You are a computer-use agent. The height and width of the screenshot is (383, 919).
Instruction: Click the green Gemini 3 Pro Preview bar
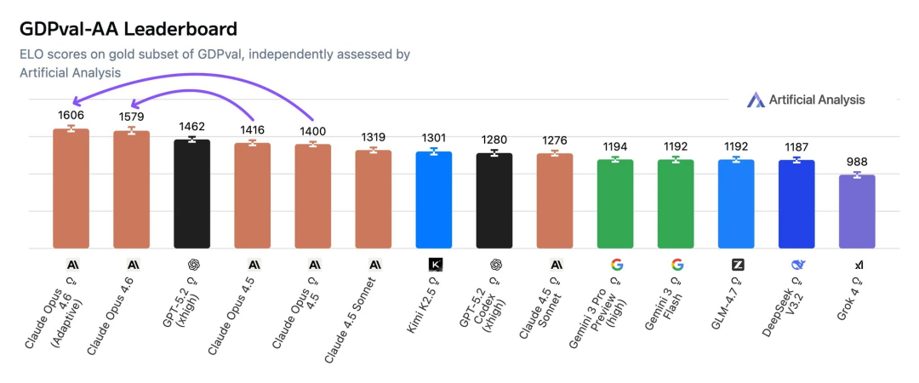coord(615,204)
